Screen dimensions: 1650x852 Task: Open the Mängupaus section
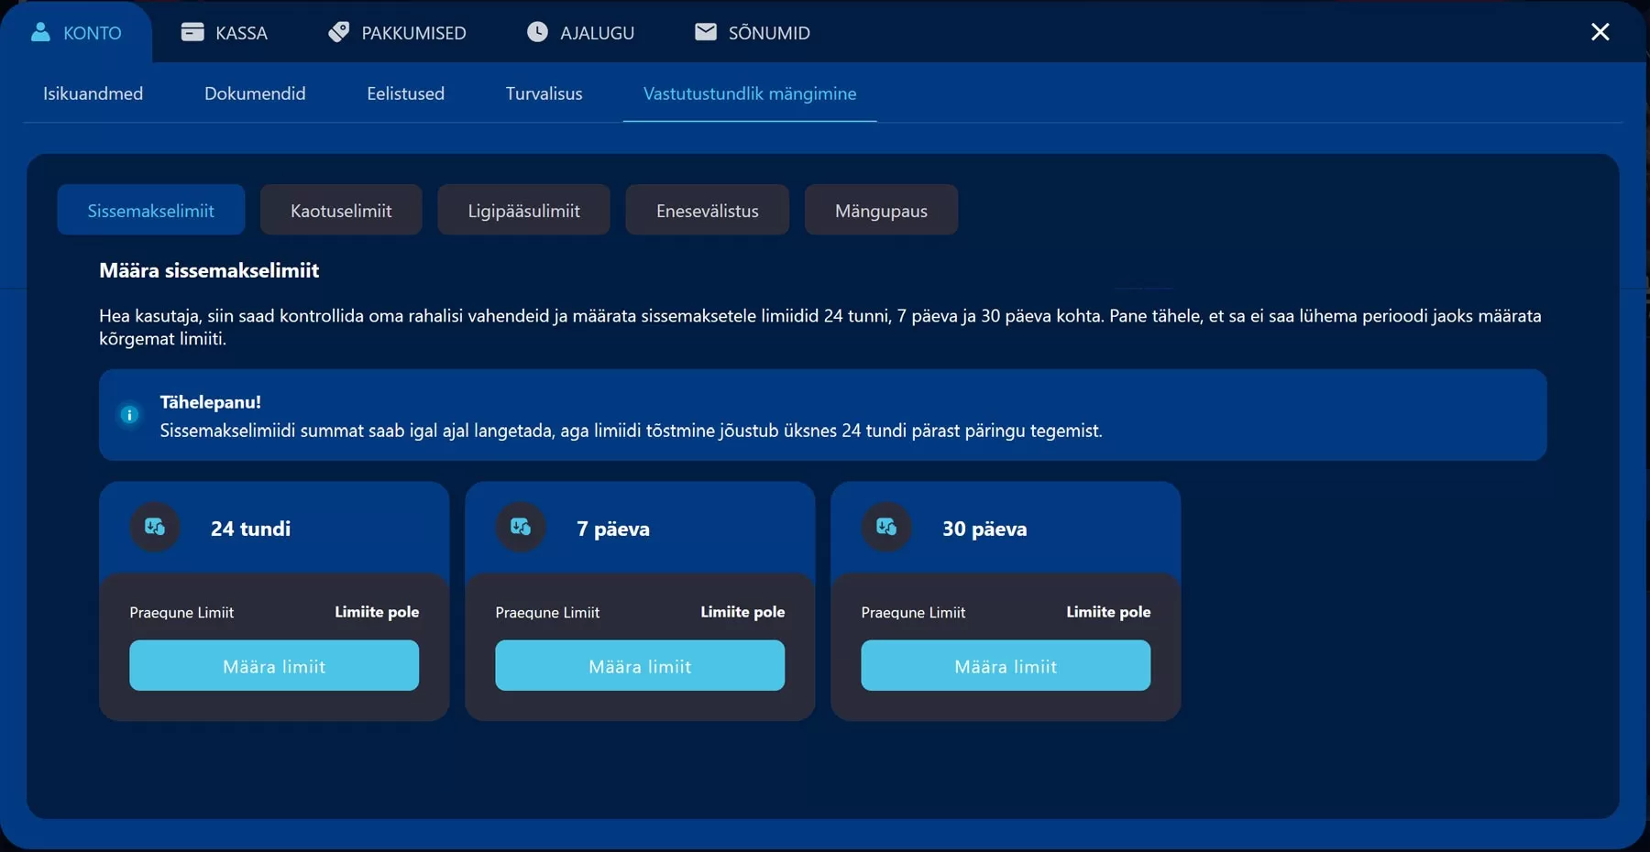[881, 210]
